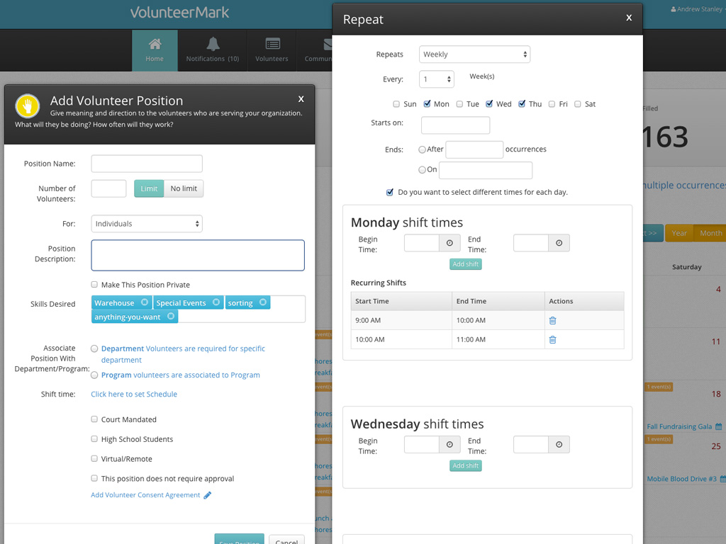Switch calendar to Year view
This screenshot has height=544, width=726.
coord(679,233)
